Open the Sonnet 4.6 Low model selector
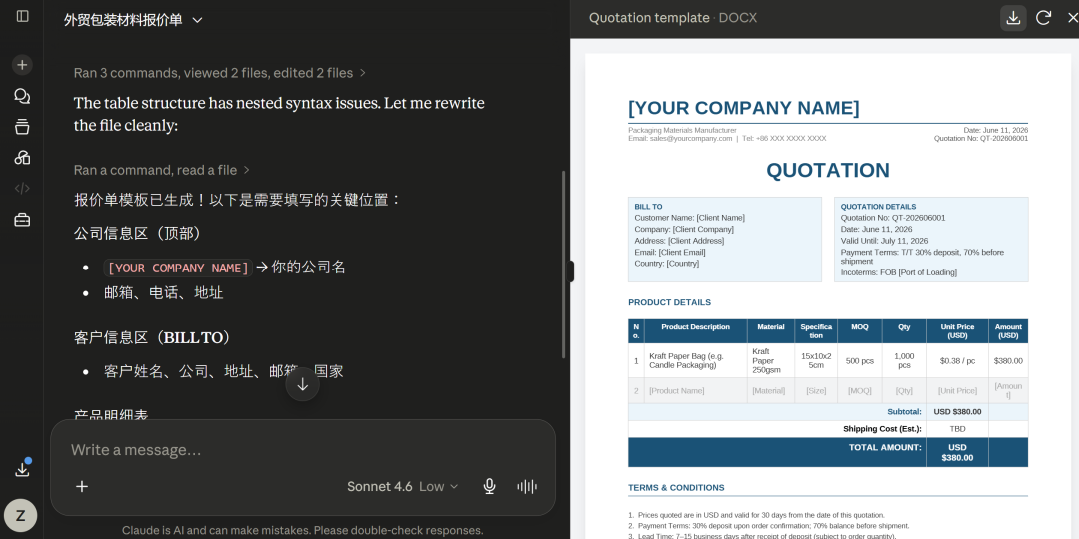Image resolution: width=1079 pixels, height=539 pixels. 402,487
